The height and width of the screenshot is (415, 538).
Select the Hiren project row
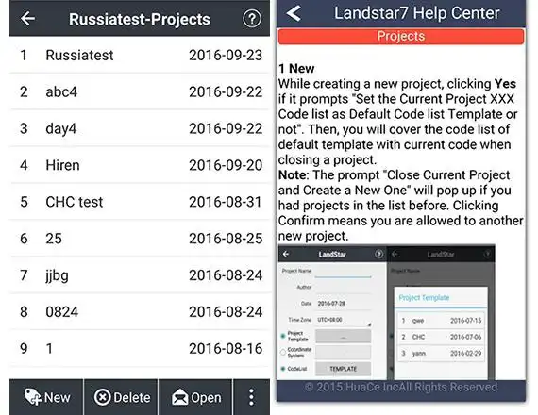140,165
